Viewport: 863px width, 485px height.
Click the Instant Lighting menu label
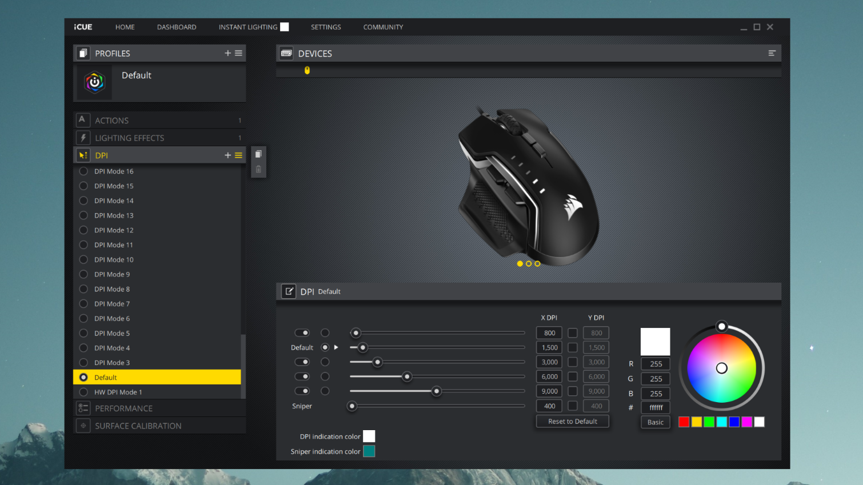pos(248,27)
